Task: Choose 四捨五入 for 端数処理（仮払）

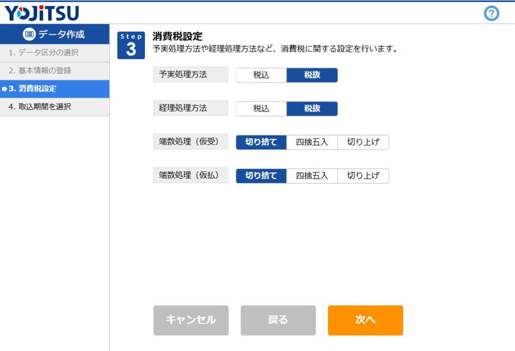Action: 312,176
